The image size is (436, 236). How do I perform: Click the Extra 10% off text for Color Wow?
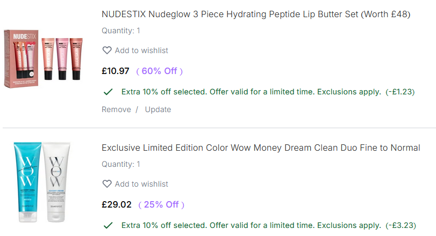click(x=251, y=225)
